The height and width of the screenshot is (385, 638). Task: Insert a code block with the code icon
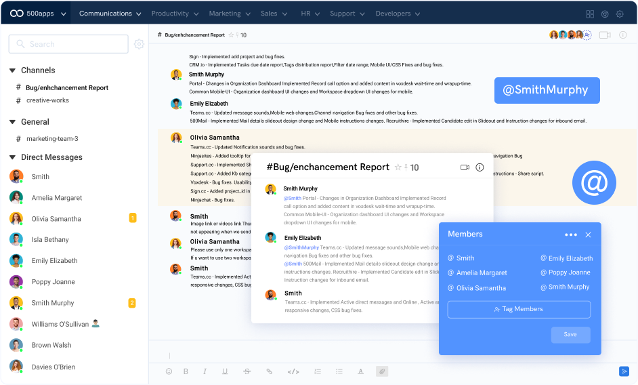[x=293, y=371]
